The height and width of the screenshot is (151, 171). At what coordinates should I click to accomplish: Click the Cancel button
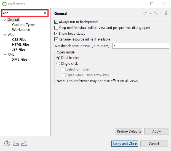[154, 144]
